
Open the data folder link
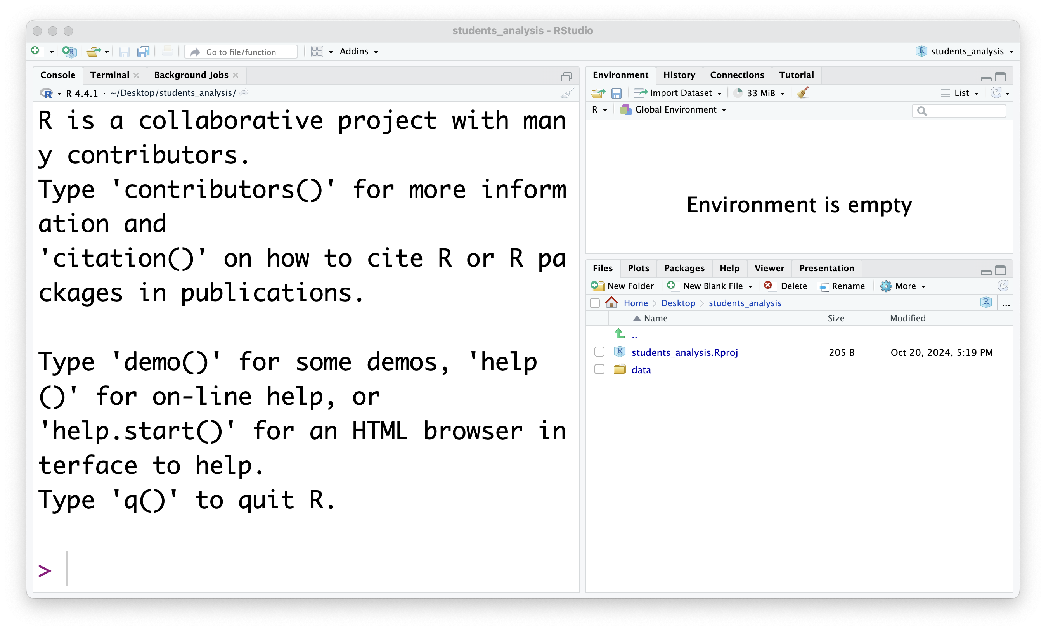(641, 369)
